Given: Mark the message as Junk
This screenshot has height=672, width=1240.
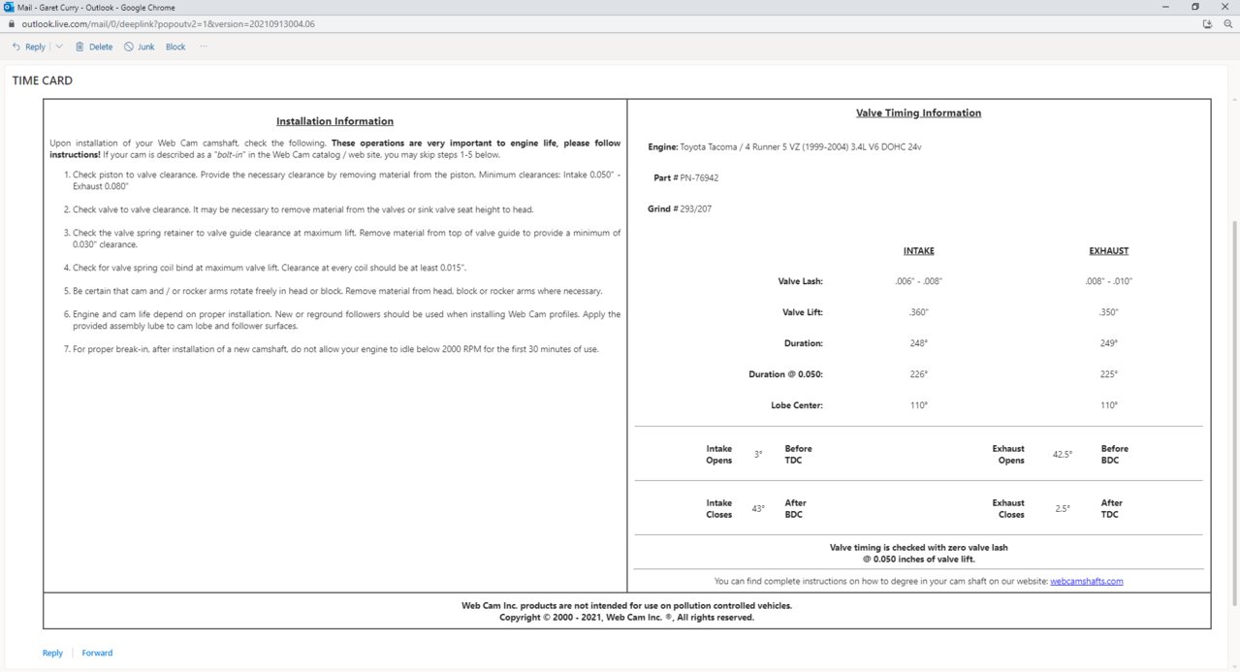Looking at the screenshot, I should [140, 47].
